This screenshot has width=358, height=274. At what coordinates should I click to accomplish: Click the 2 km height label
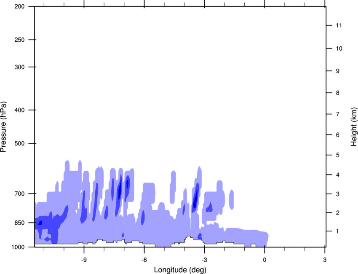point(338,213)
